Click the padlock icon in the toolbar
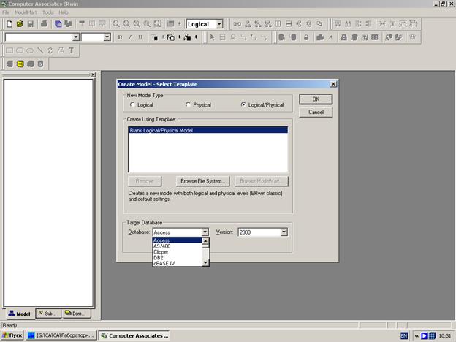Image resolution: width=456 pixels, height=342 pixels. pyautogui.click(x=306, y=37)
